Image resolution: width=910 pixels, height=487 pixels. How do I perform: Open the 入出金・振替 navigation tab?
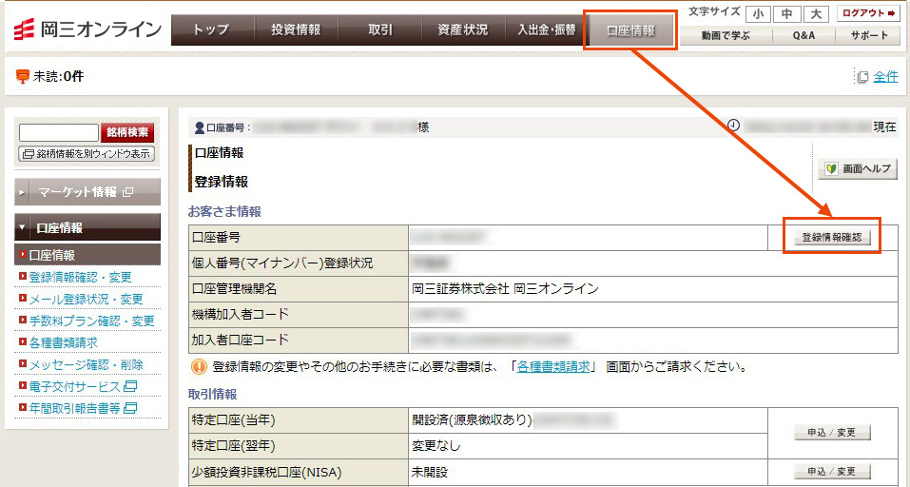(547, 29)
